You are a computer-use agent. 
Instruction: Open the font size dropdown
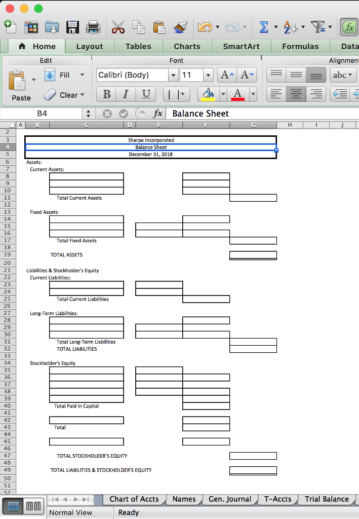tap(208, 75)
